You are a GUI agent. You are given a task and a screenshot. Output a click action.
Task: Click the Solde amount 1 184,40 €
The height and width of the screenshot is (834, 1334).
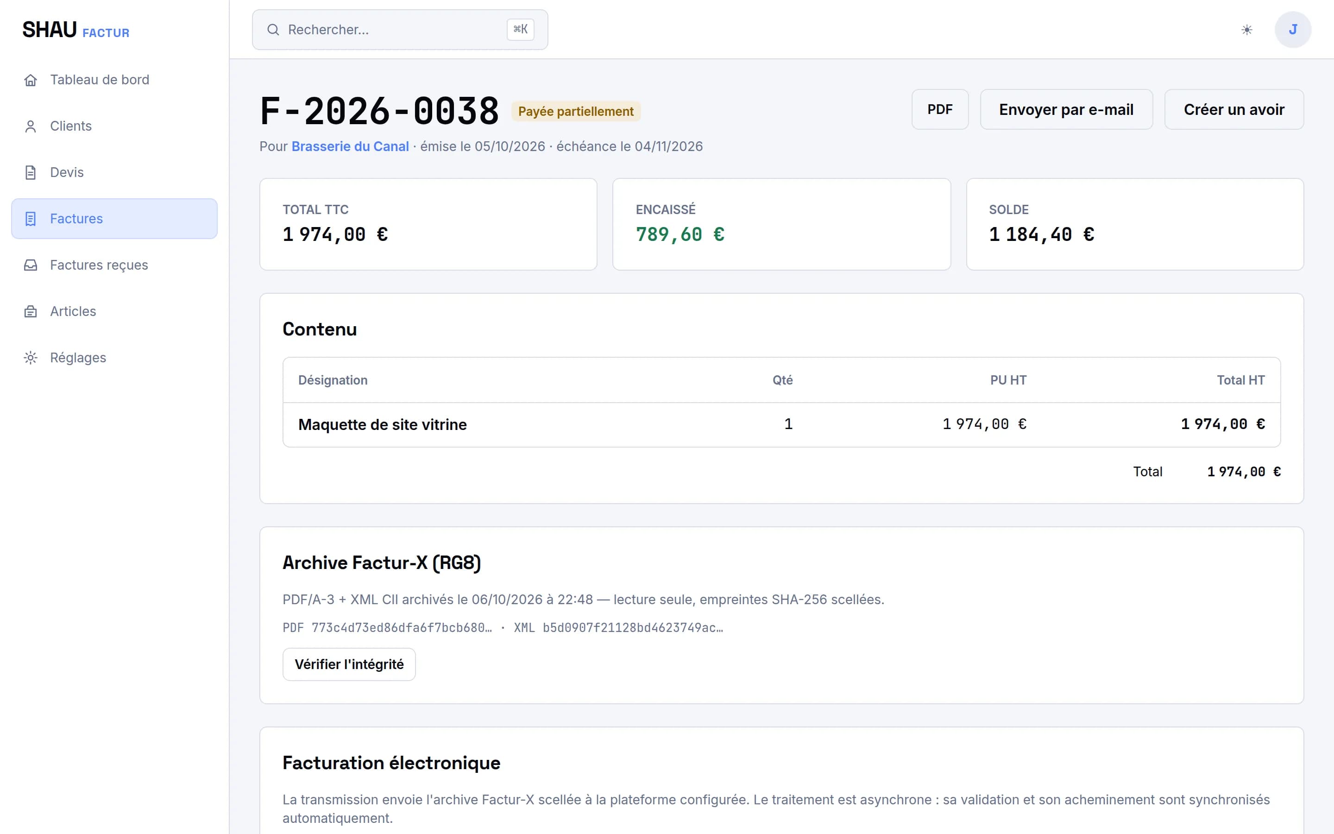coord(1041,234)
